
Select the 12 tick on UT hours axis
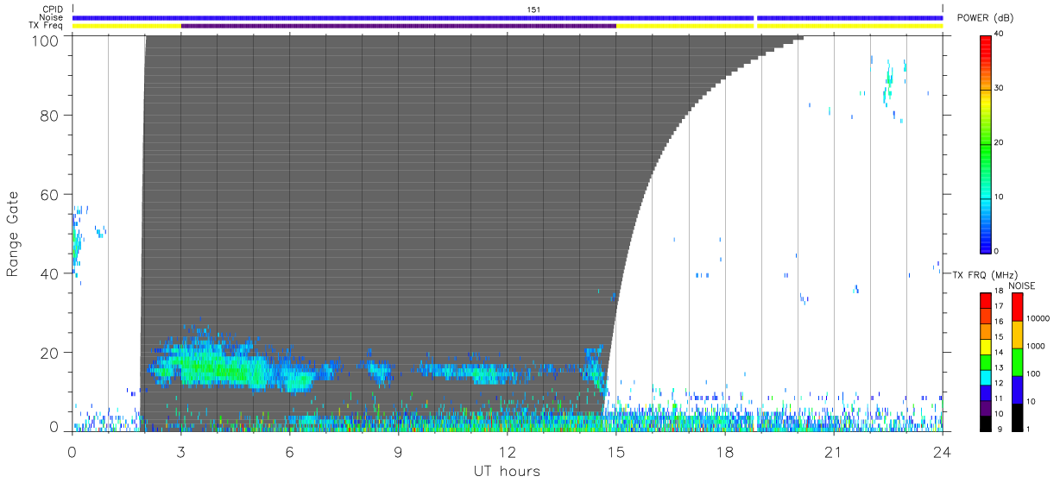508,452
